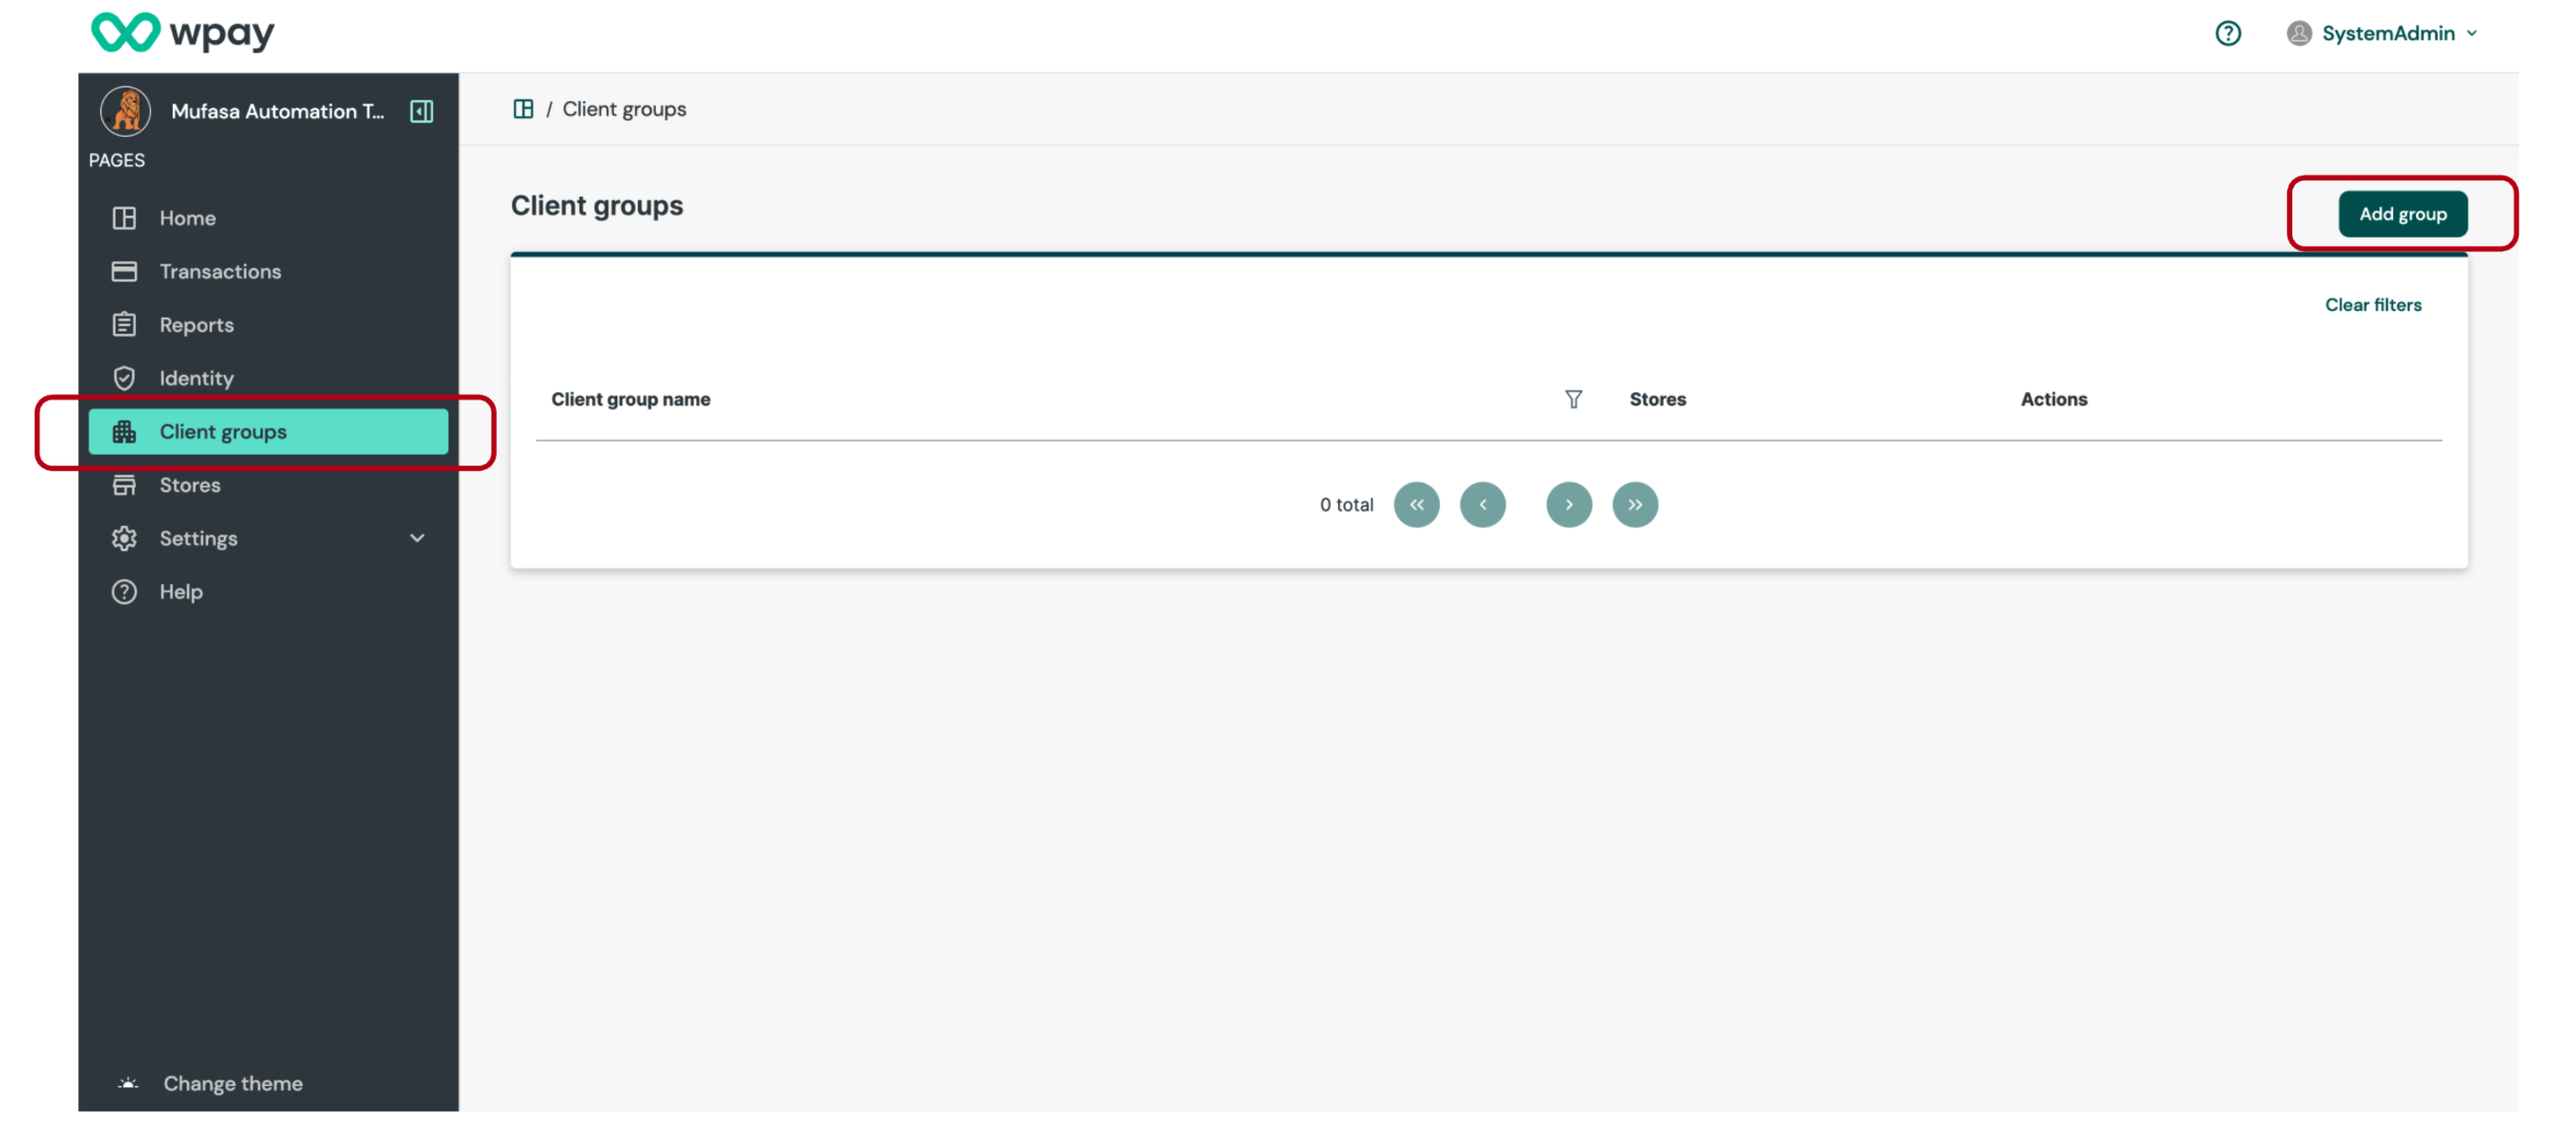Viewport: 2576px width, 1141px height.
Task: Open Transactions page in sidebar
Action: [x=220, y=271]
